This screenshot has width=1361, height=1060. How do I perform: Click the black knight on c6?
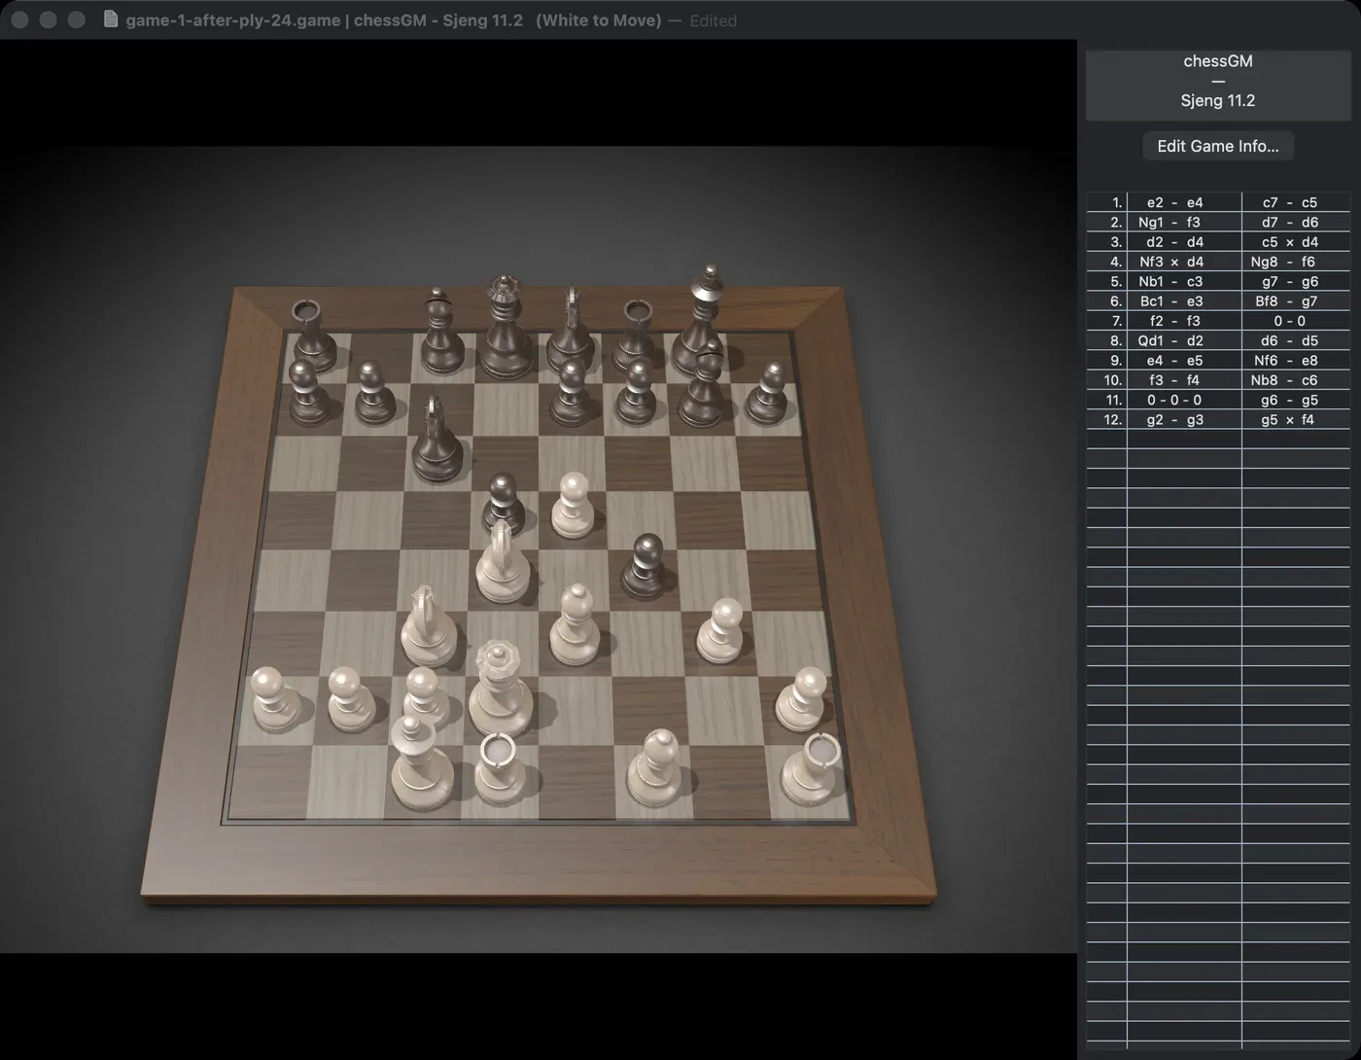pyautogui.click(x=435, y=440)
